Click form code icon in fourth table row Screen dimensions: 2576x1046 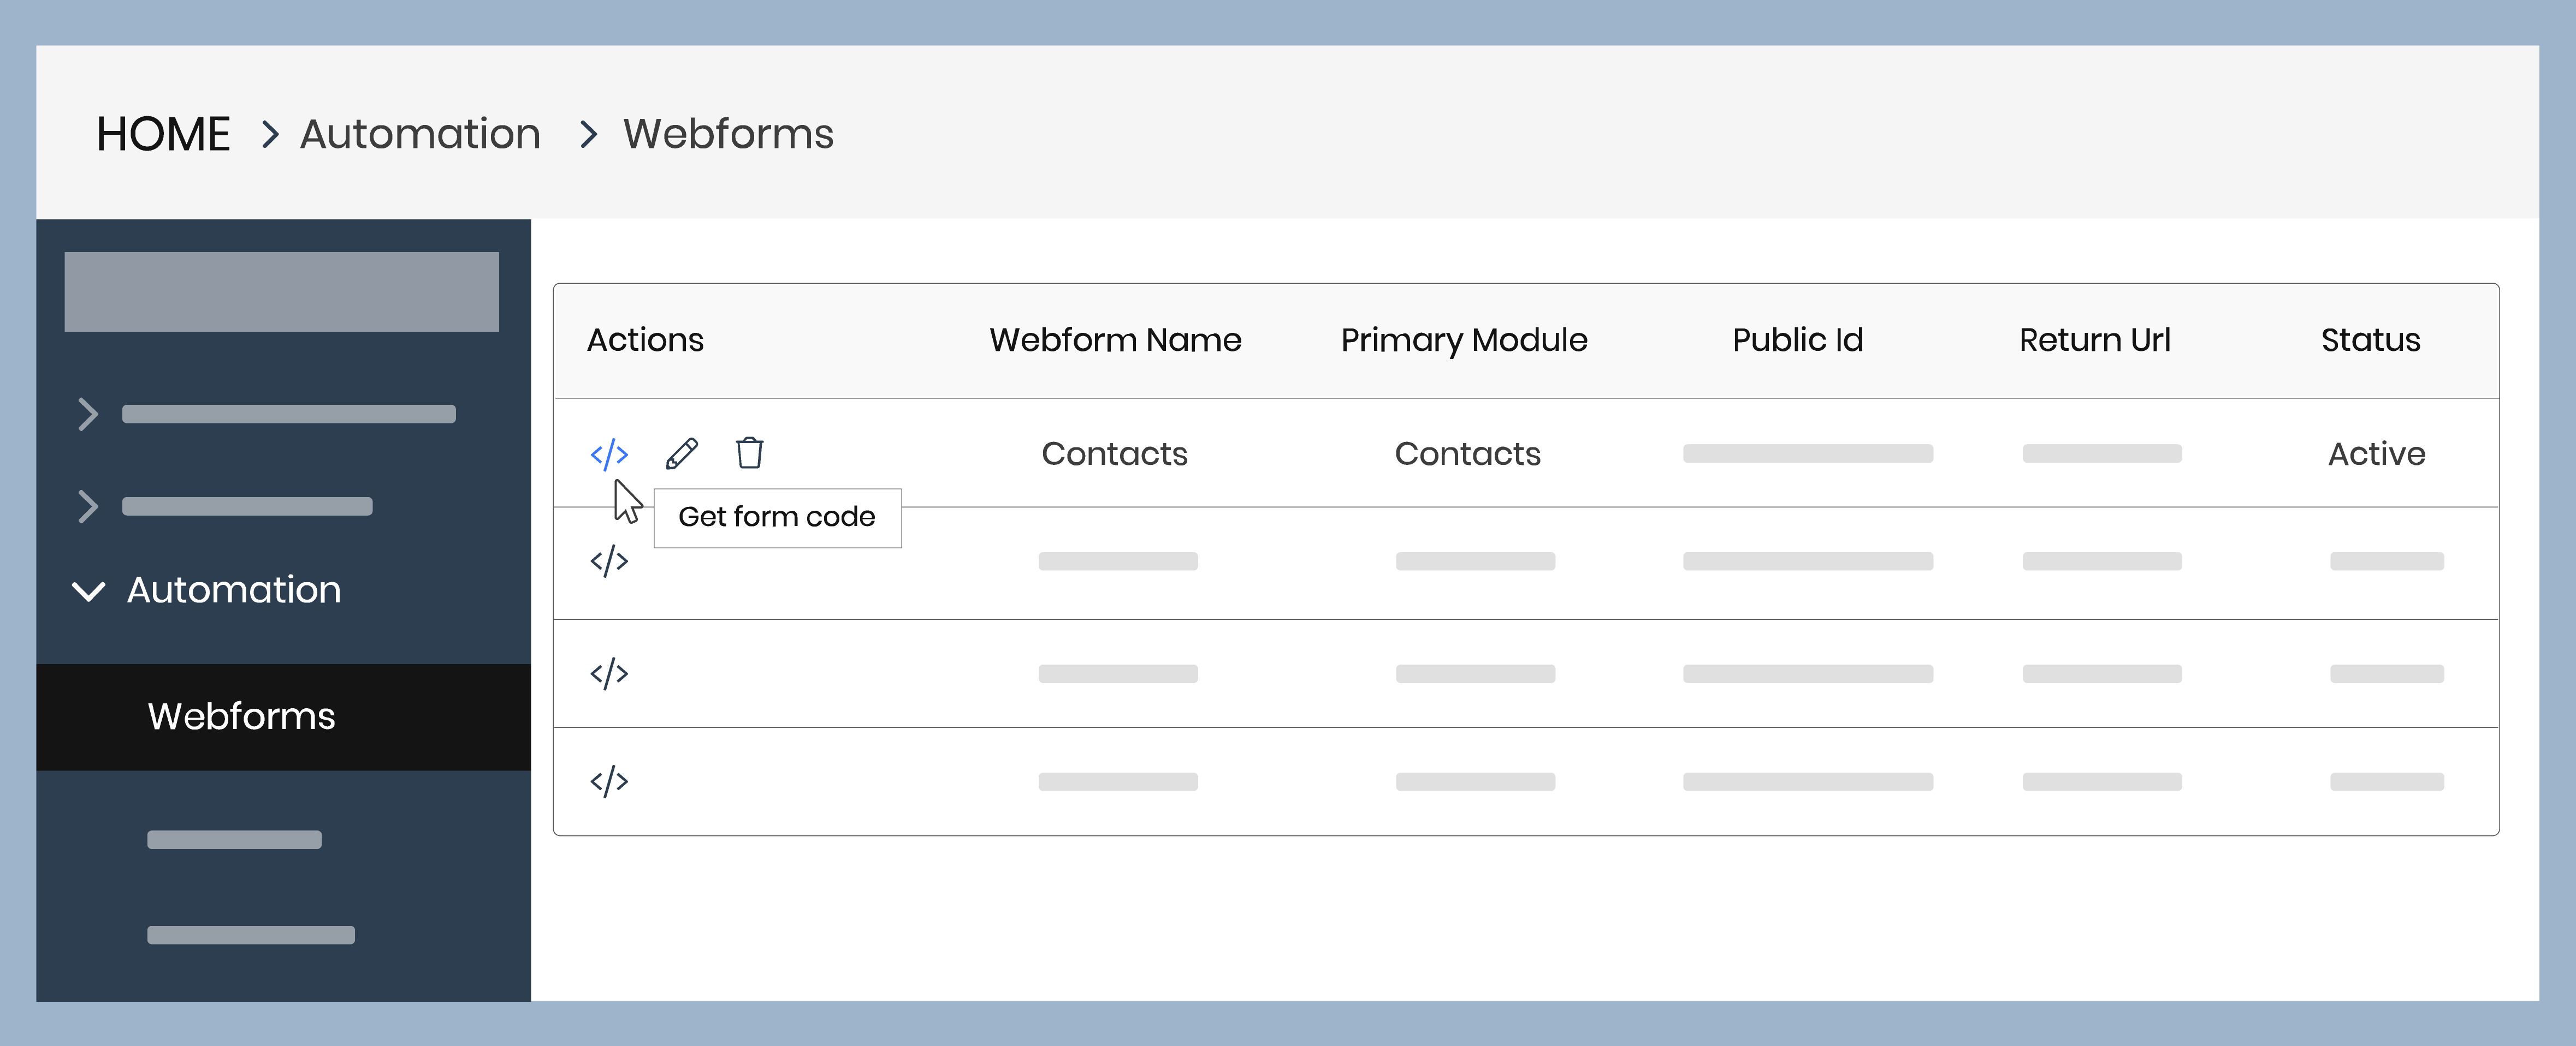609,781
